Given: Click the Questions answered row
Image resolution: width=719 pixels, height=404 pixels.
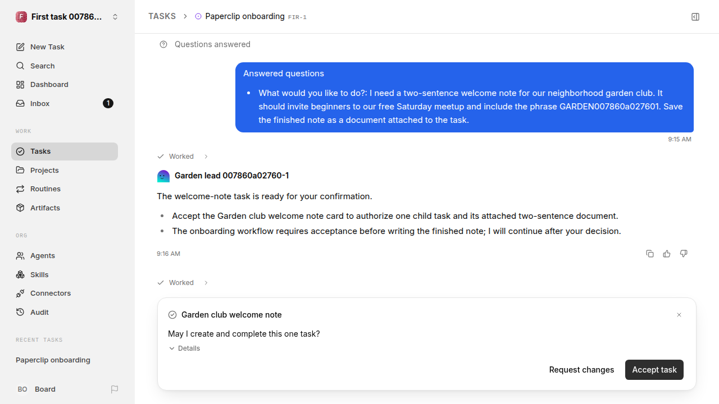Looking at the screenshot, I should [x=205, y=44].
